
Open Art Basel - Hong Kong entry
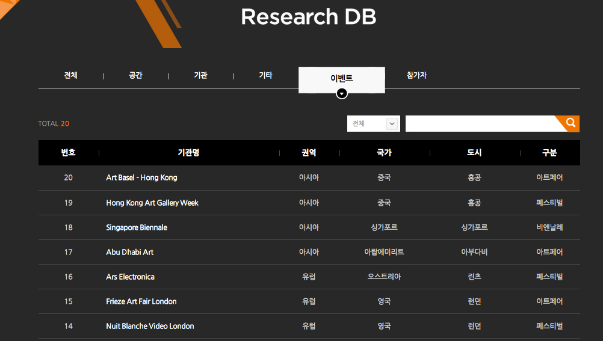(141, 177)
